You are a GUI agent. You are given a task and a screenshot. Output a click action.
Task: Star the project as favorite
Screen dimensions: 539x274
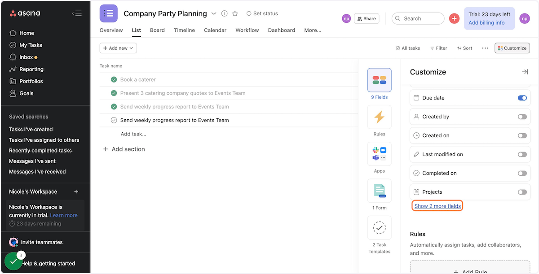tap(235, 13)
